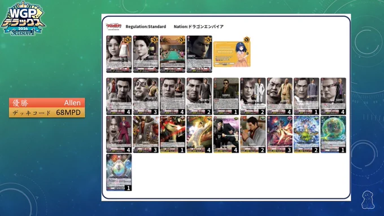The width and height of the screenshot is (384, 216).
Task: Select the red fiery punch card
Action: click(x=173, y=134)
